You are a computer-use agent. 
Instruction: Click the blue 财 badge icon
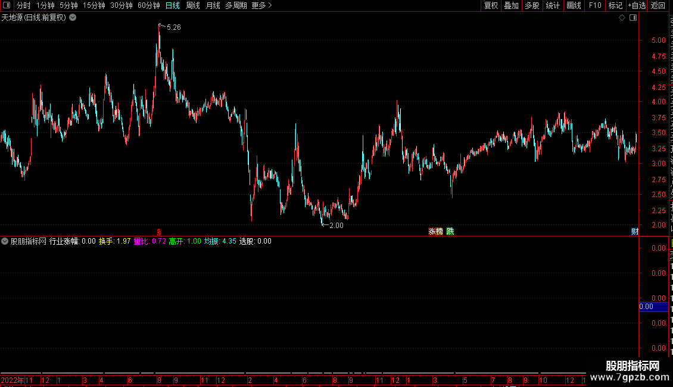(x=635, y=232)
